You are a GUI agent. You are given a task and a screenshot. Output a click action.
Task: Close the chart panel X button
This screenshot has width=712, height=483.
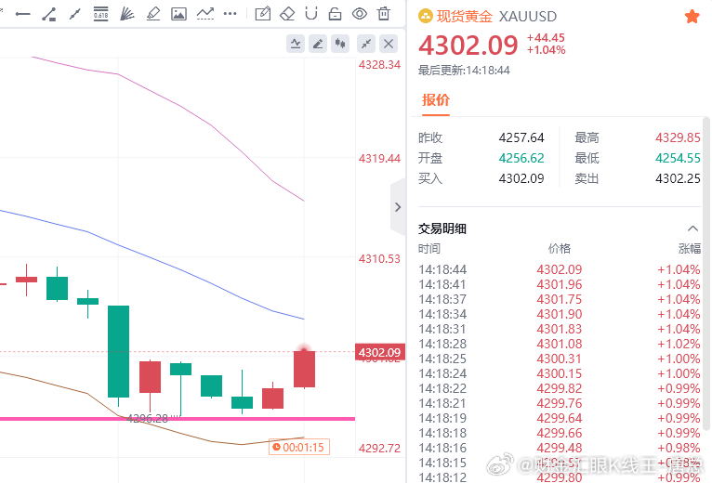[389, 44]
